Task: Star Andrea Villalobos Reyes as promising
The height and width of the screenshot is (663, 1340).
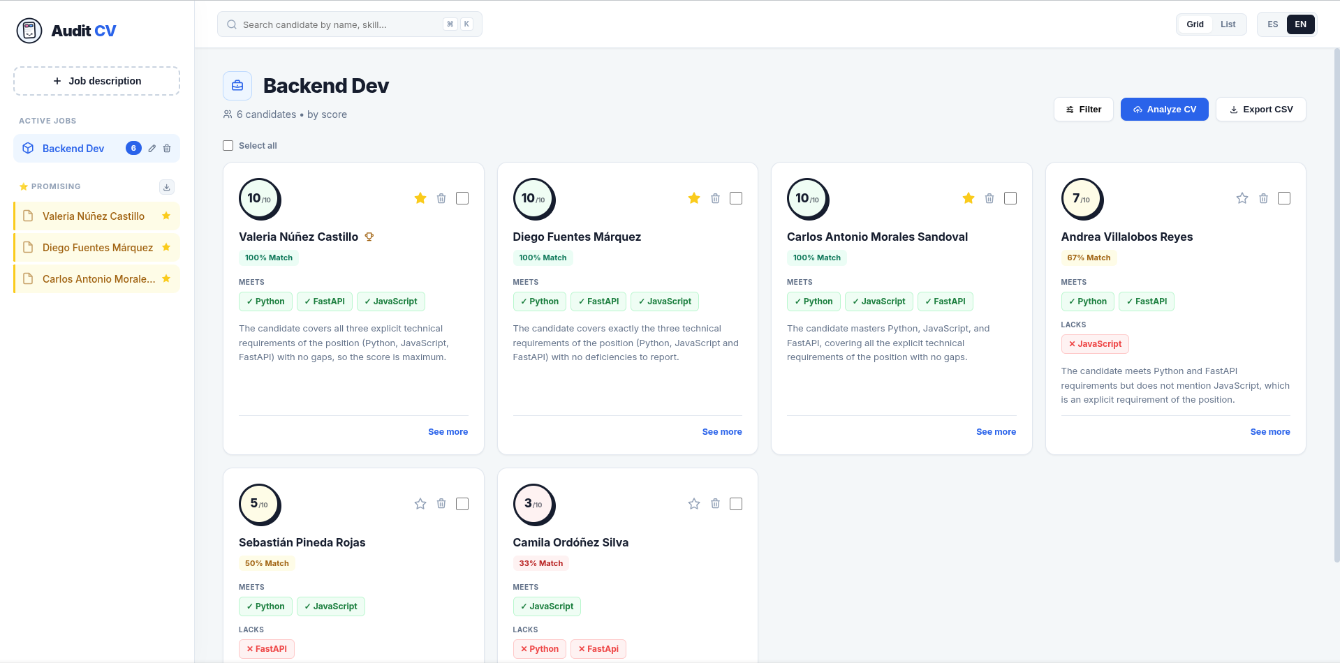Action: click(1242, 198)
